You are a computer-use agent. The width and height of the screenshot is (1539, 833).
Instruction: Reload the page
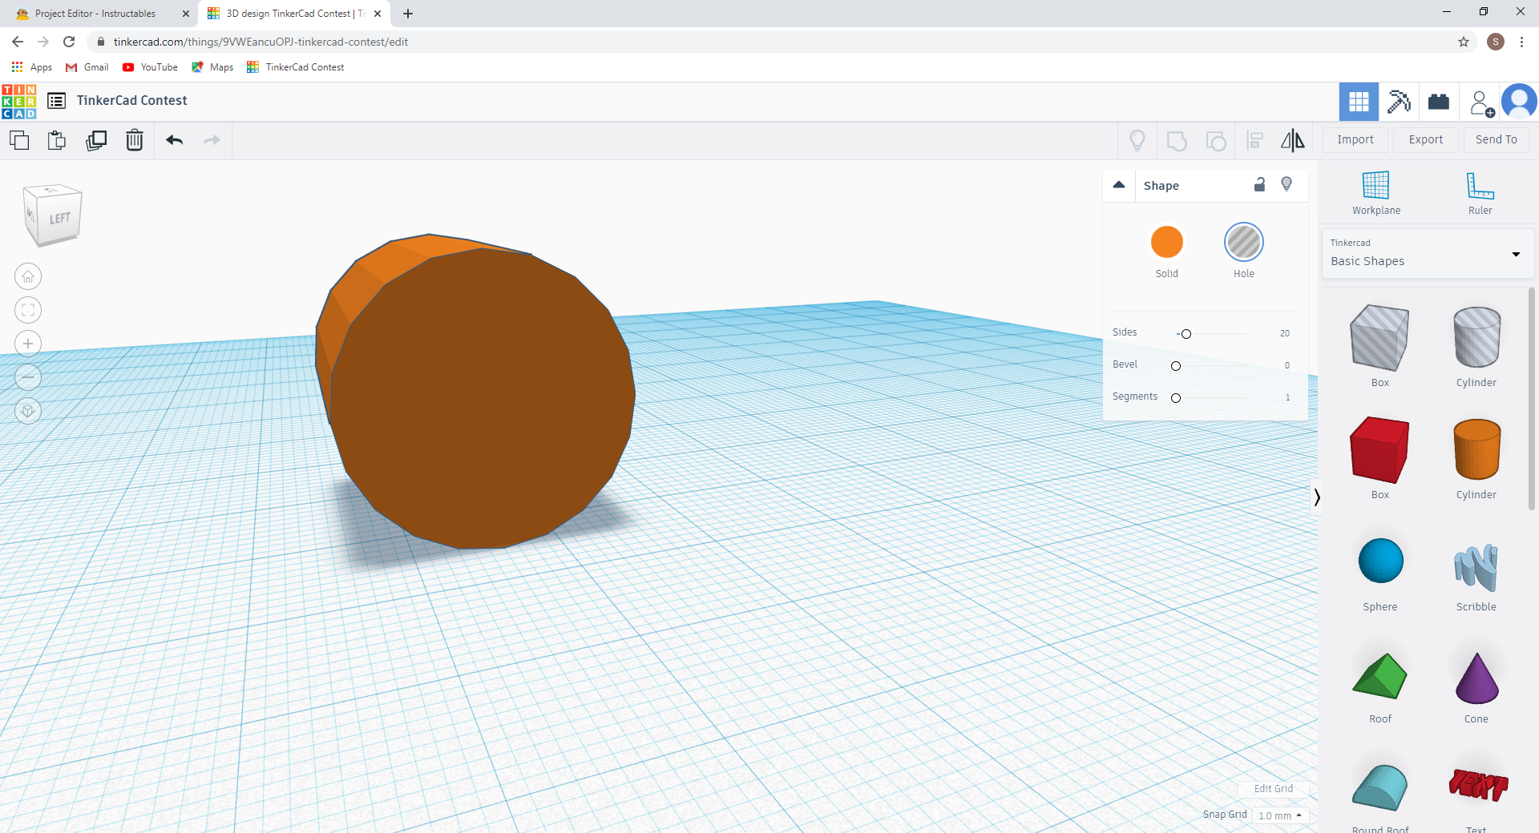[69, 42]
